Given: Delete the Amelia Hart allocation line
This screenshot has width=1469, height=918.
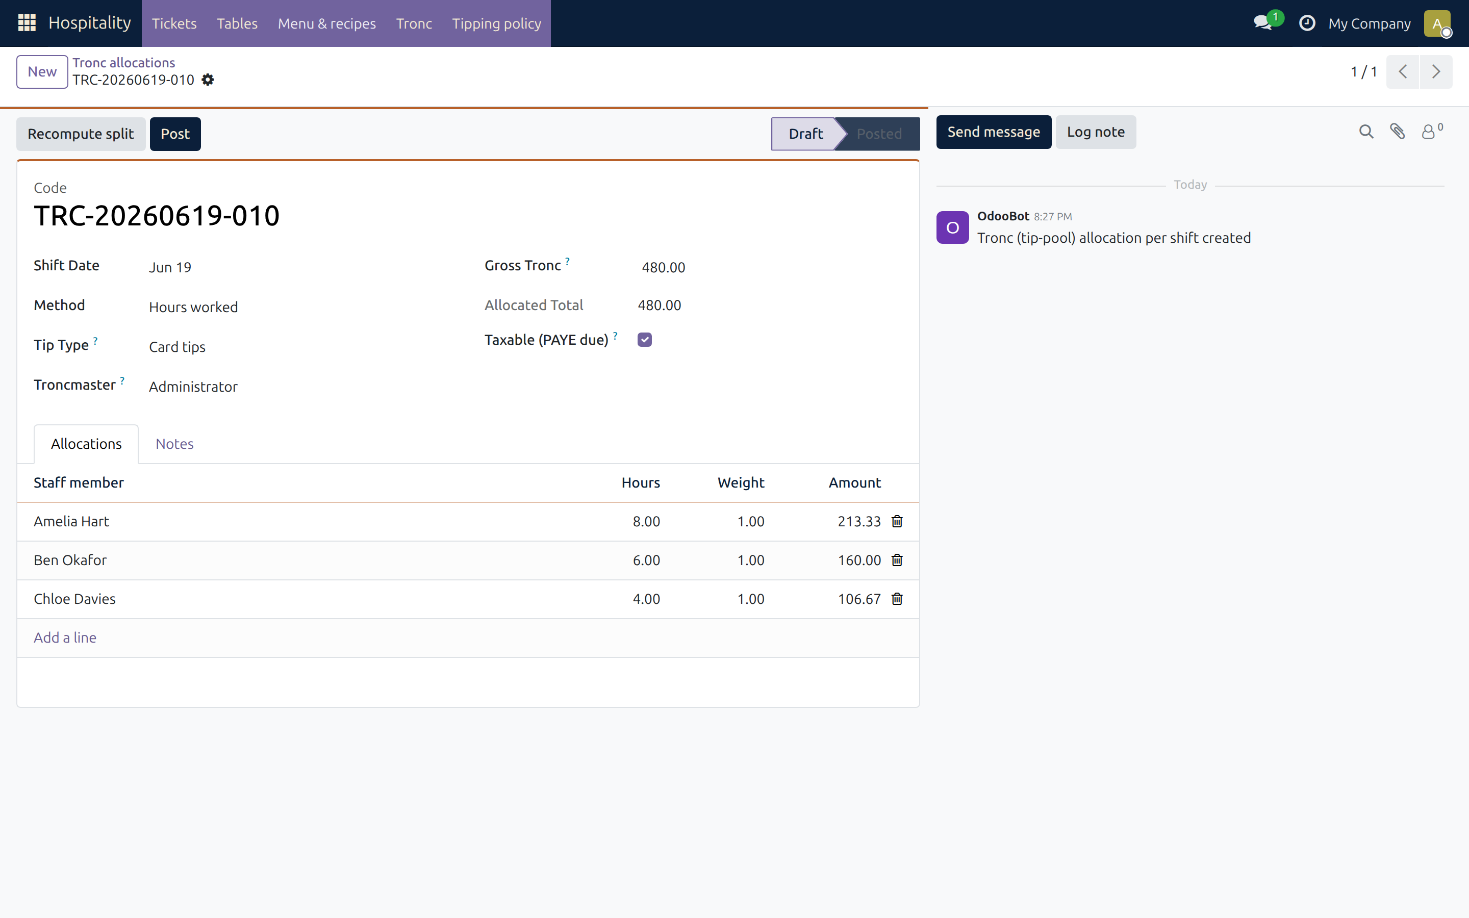Looking at the screenshot, I should pos(897,521).
